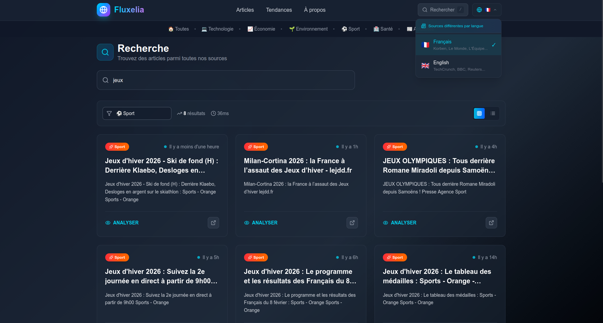The image size is (603, 323).
Task: Select the Santé category tab
Action: (383, 29)
